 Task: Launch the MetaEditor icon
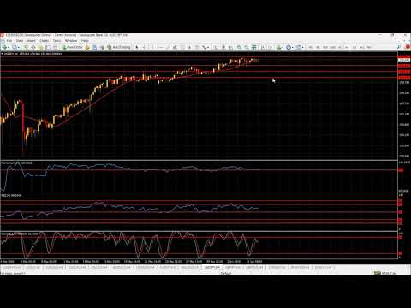coord(87,47)
